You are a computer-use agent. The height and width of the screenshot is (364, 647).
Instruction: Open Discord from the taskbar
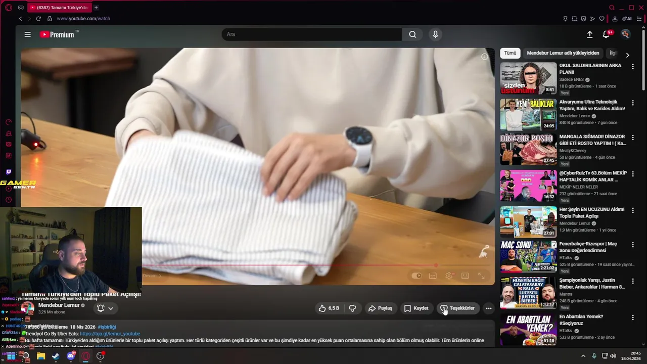click(x=71, y=356)
